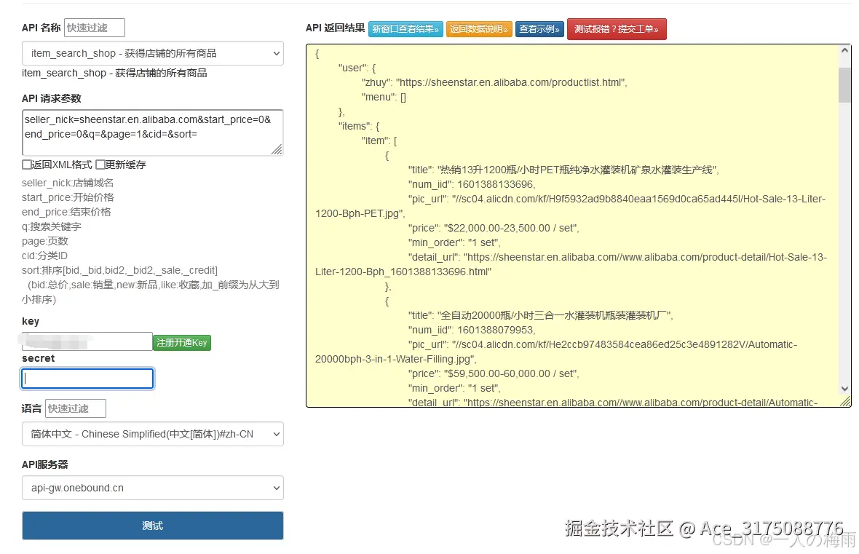
Task: Enable the 返回XML格式 checkbox
Action: (25, 165)
